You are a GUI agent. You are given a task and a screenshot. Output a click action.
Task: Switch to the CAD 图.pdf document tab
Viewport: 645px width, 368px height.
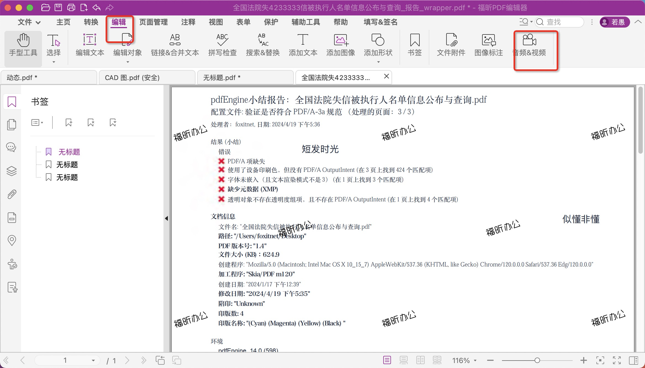[132, 78]
